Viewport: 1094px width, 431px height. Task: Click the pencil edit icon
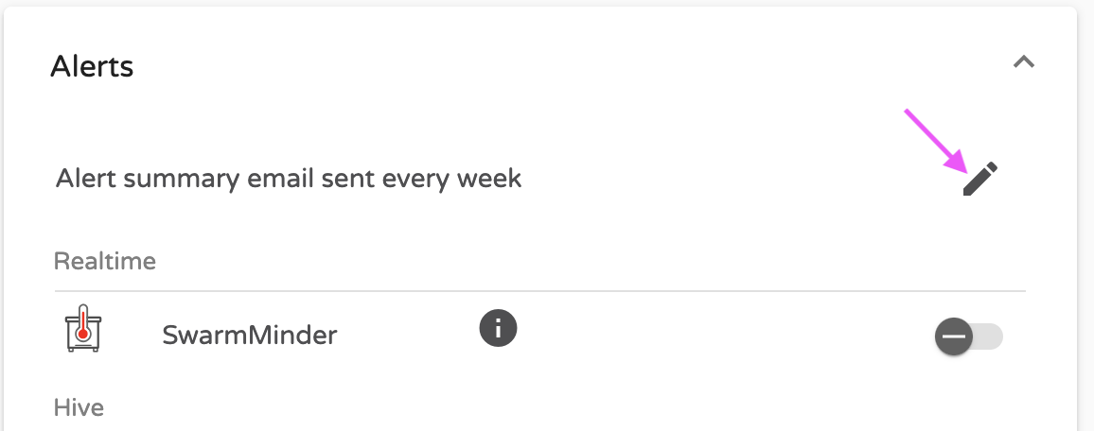point(980,180)
